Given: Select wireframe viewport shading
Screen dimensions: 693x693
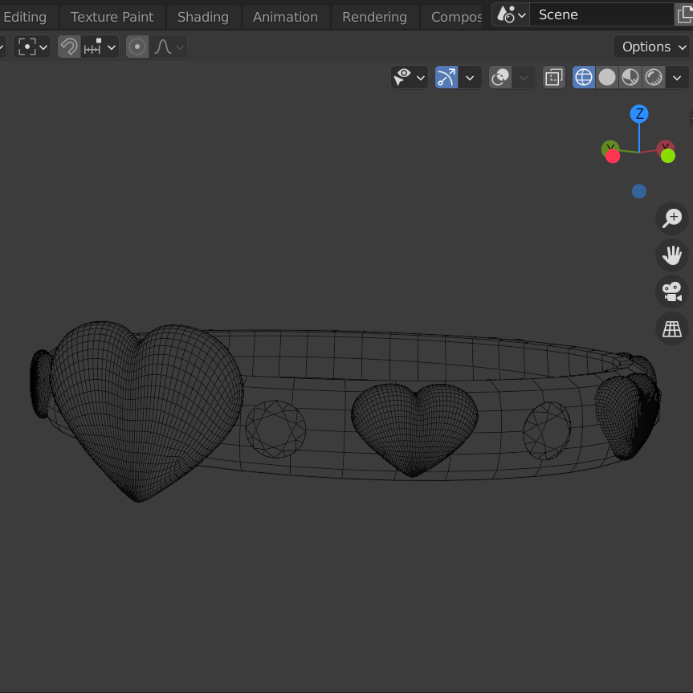Looking at the screenshot, I should tap(584, 77).
